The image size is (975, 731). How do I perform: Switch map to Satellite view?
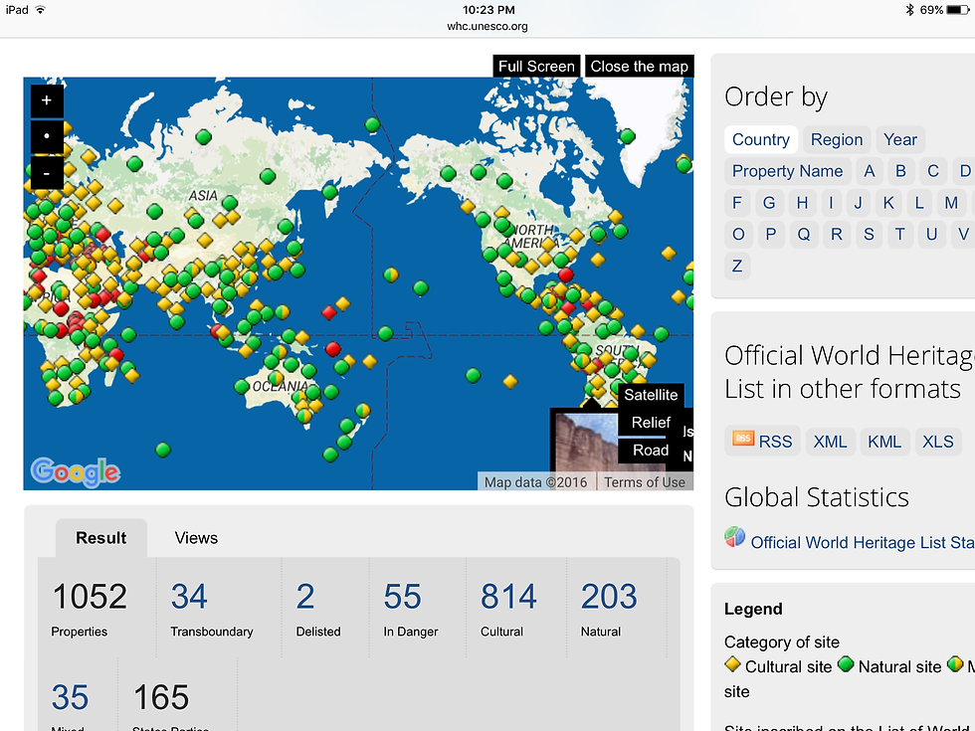tap(651, 395)
